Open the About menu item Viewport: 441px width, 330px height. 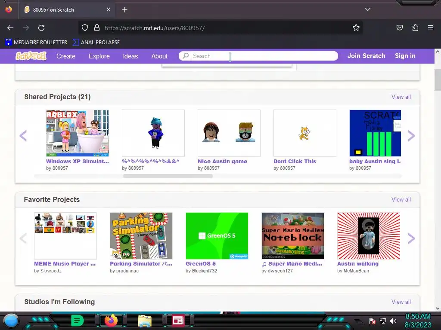click(159, 56)
